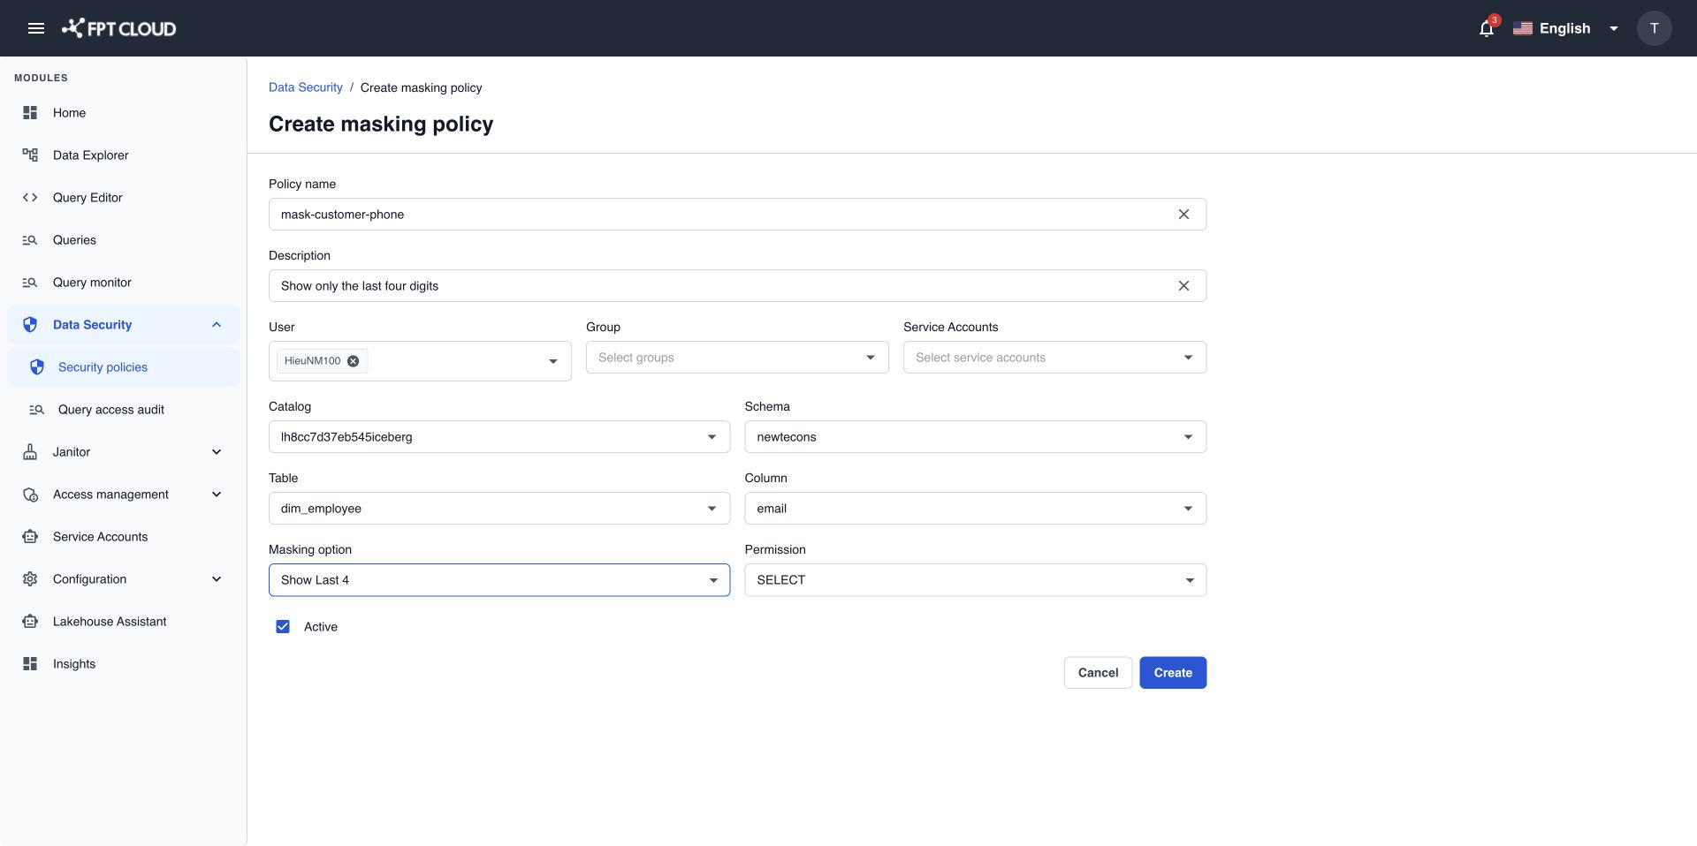The image size is (1697, 846).
Task: Click the Data Security shield icon
Action: [x=30, y=325]
